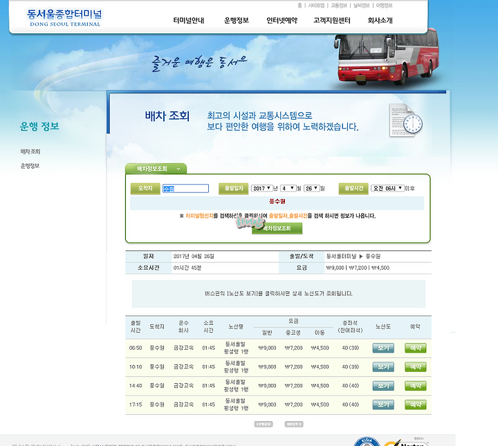Select 운행정보 in left sidebar

(30, 166)
